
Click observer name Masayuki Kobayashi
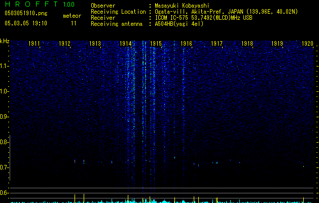[182, 6]
